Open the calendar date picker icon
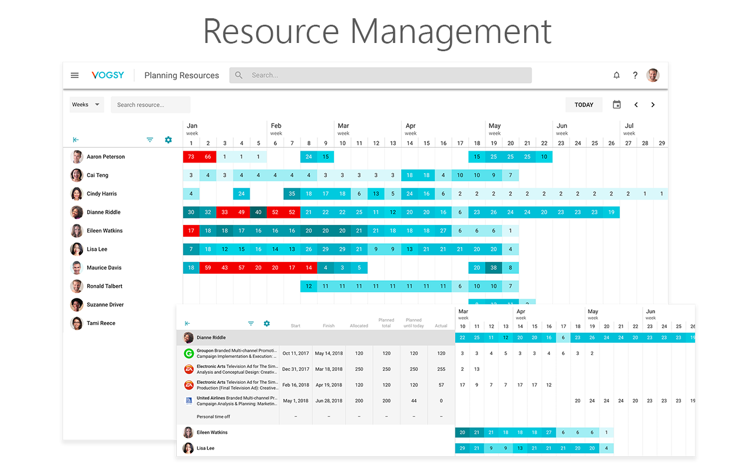 click(616, 104)
